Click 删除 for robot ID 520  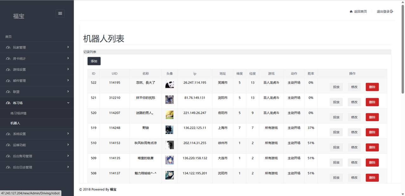pyautogui.click(x=372, y=117)
